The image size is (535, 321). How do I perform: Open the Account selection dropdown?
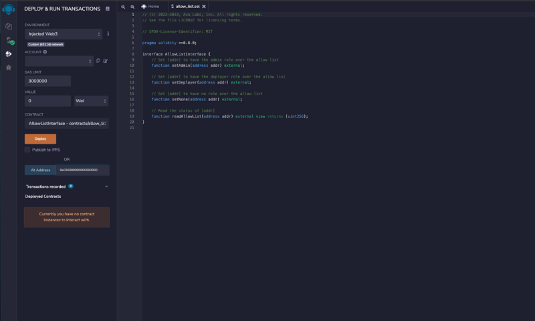point(59,61)
